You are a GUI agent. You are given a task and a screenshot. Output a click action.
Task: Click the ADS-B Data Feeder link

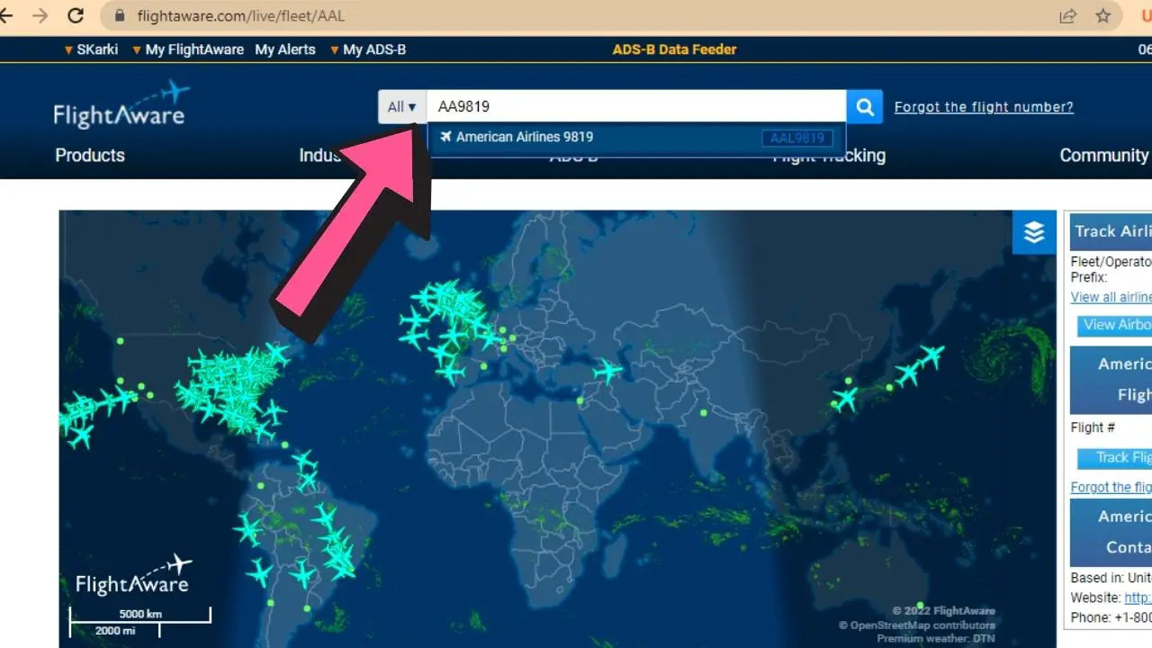(675, 49)
